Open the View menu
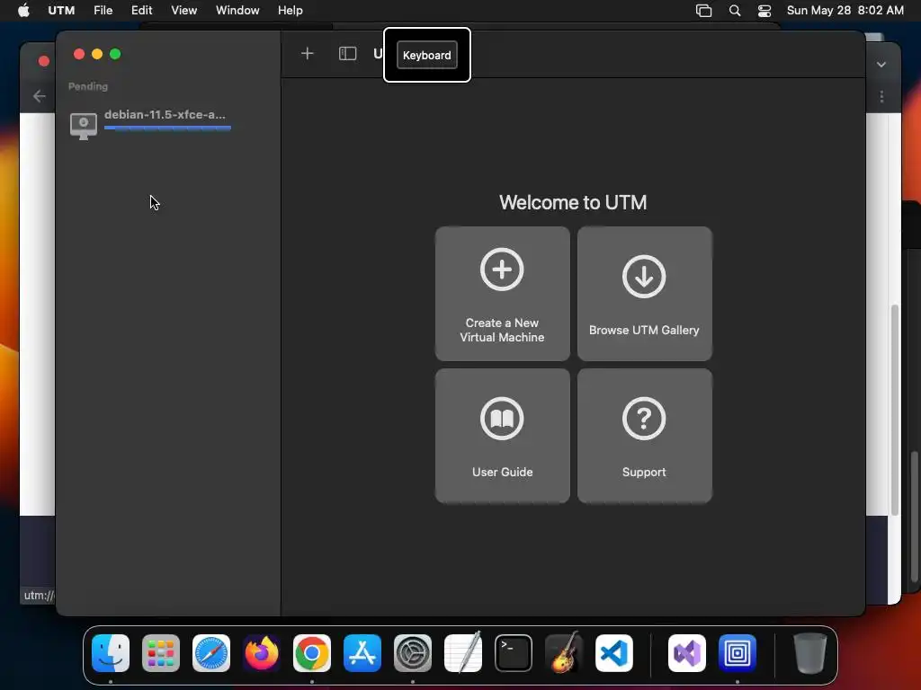 coord(183,11)
